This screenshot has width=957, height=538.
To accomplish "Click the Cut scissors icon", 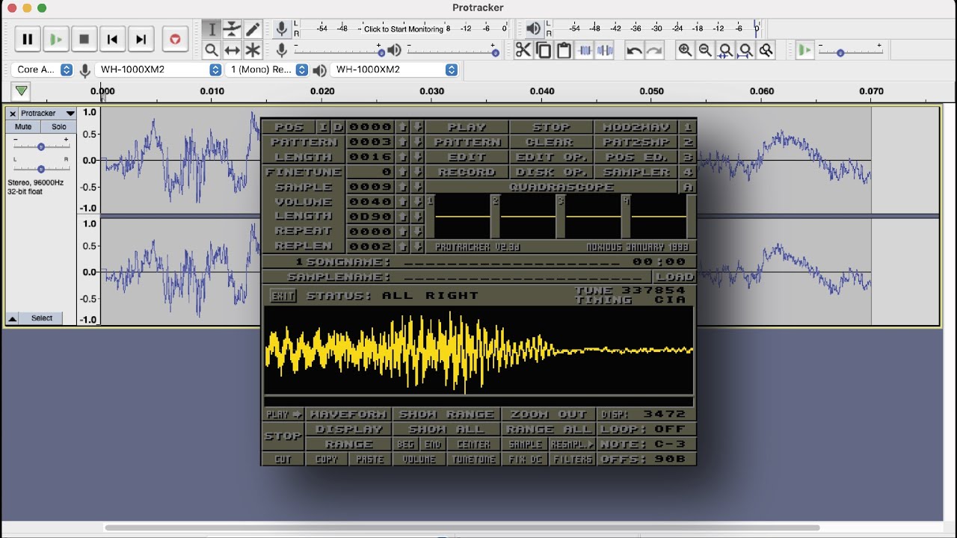I will click(x=523, y=50).
